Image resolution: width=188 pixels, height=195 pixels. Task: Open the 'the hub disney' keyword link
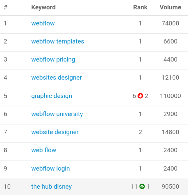[52, 187]
